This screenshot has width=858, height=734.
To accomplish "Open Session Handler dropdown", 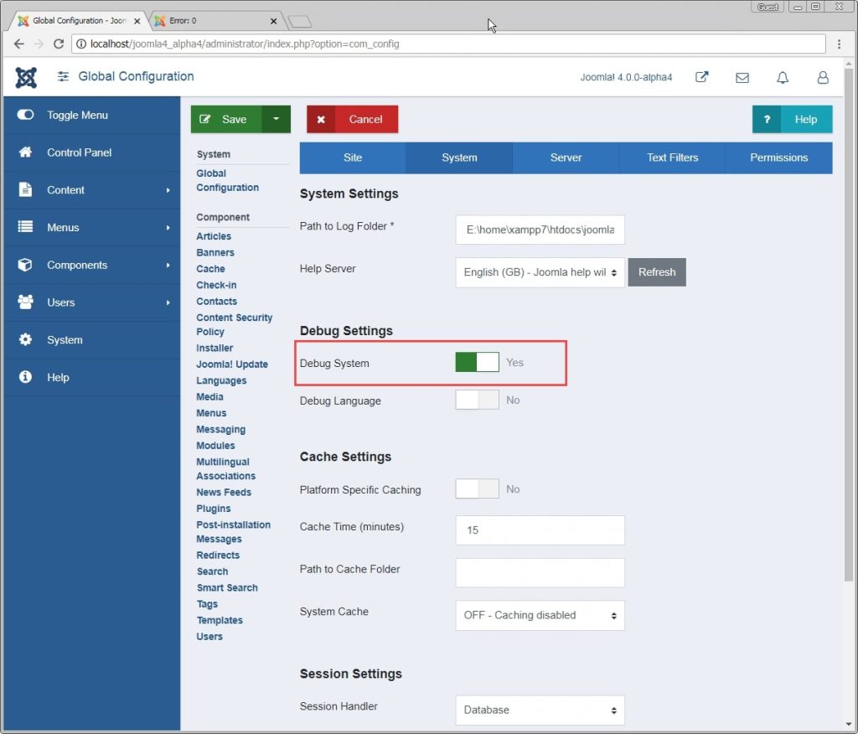I will point(540,710).
